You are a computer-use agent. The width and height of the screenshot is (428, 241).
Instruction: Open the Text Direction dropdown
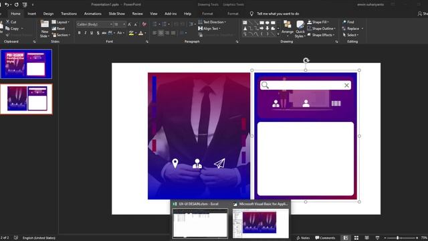pyautogui.click(x=212, y=22)
